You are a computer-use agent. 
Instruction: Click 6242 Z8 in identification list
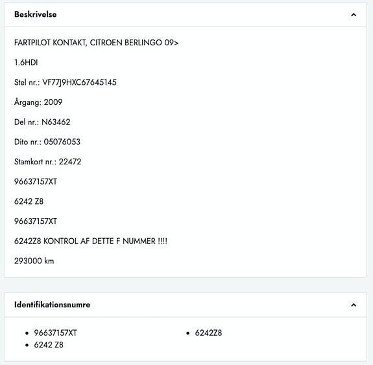click(x=49, y=345)
